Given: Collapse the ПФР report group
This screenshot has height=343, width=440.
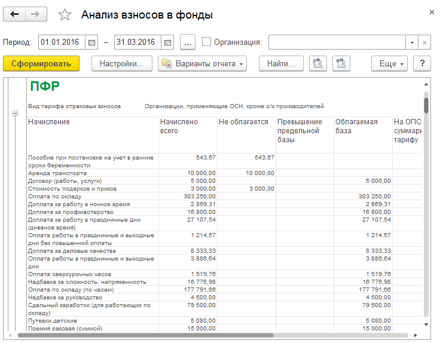Looking at the screenshot, I should (15, 114).
